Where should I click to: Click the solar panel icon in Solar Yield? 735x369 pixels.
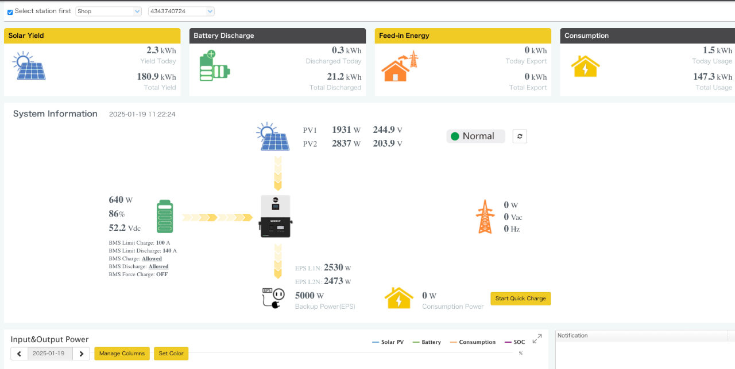29,66
